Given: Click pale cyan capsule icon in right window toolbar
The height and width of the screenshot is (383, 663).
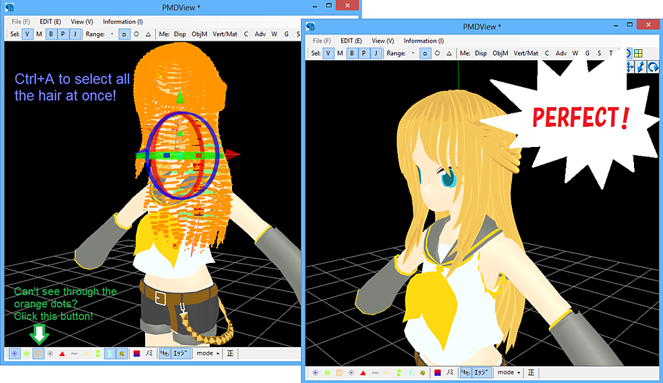Looking at the screenshot, I should click(410, 373).
